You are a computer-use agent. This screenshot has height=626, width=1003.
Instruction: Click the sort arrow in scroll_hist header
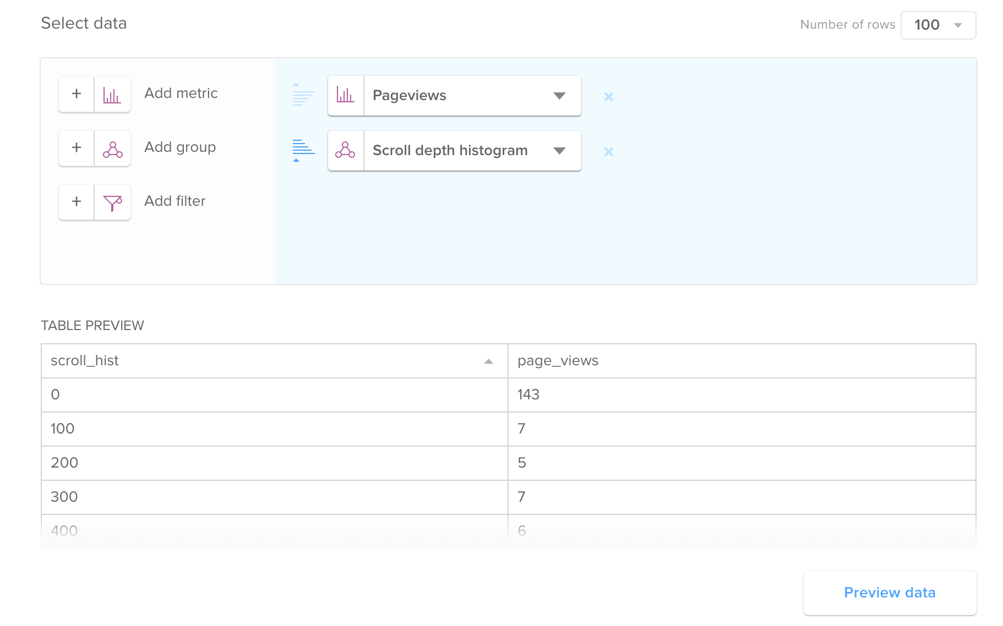click(x=488, y=361)
